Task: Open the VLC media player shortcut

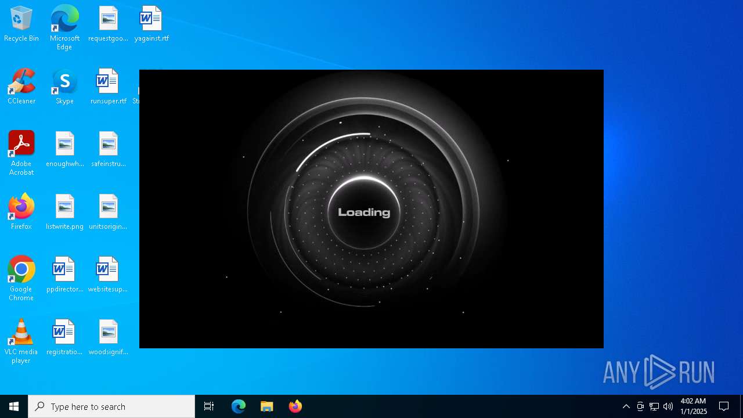Action: [21, 341]
